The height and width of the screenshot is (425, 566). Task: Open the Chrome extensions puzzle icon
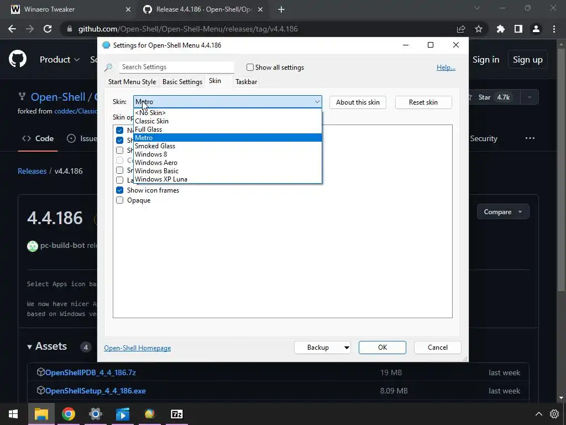click(501, 29)
